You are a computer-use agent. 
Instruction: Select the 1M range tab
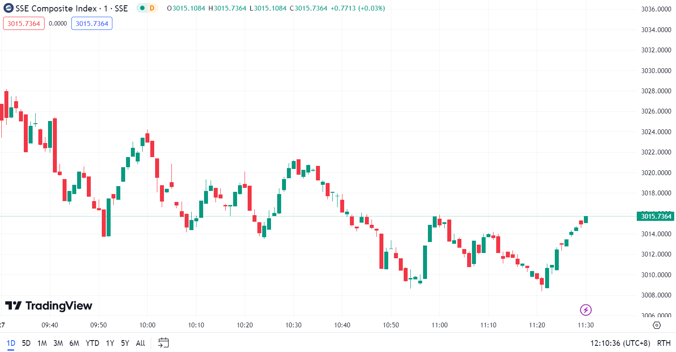tap(42, 343)
